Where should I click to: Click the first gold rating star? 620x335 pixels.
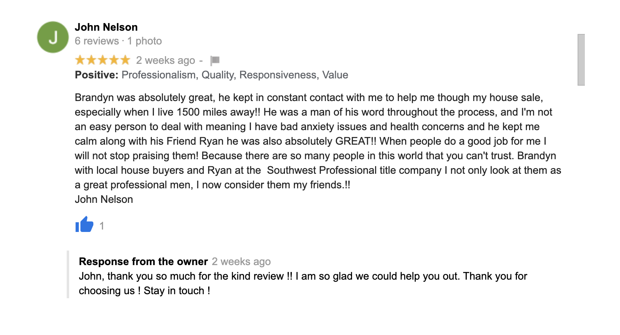coord(80,60)
